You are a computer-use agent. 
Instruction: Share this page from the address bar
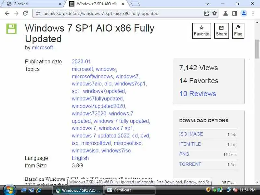click(x=206, y=13)
